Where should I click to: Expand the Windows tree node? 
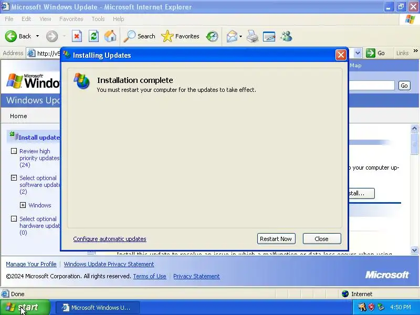point(23,205)
